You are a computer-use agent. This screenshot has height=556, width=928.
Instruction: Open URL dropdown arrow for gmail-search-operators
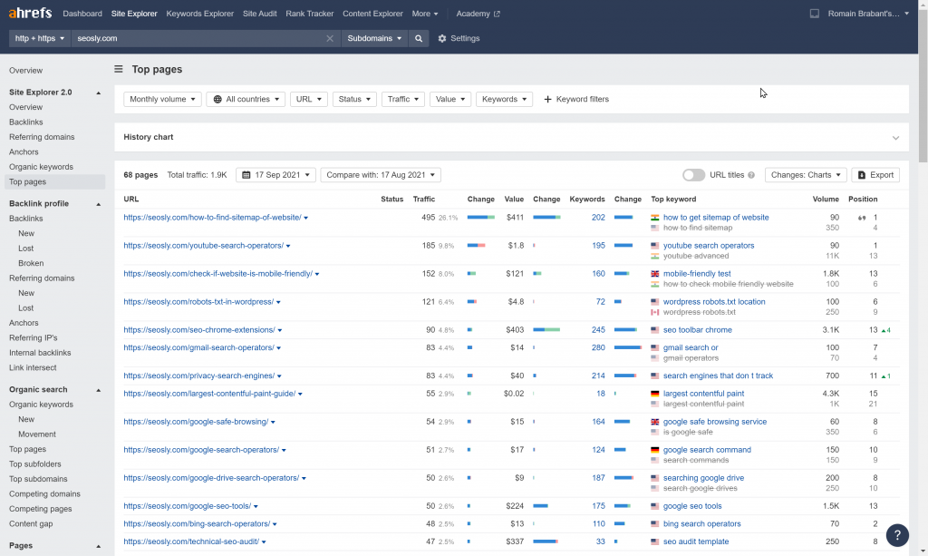click(279, 349)
